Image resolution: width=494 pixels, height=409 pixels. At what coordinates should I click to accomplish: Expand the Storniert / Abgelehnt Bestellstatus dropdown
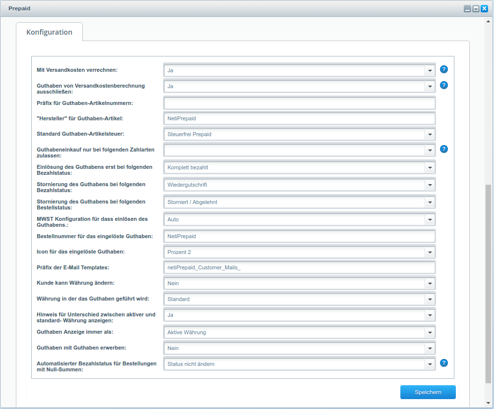429,203
